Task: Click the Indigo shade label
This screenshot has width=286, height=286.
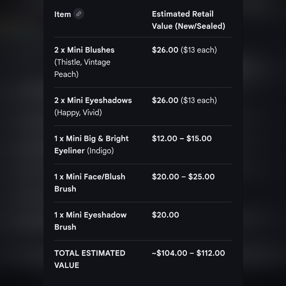Action: [x=100, y=151]
